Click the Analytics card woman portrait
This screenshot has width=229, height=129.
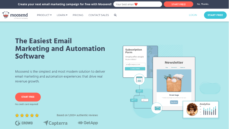click(192, 109)
